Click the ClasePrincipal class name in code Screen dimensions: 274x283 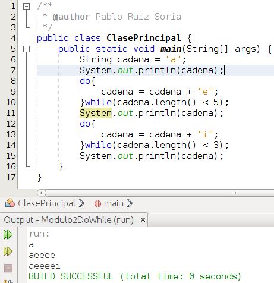tap(144, 38)
